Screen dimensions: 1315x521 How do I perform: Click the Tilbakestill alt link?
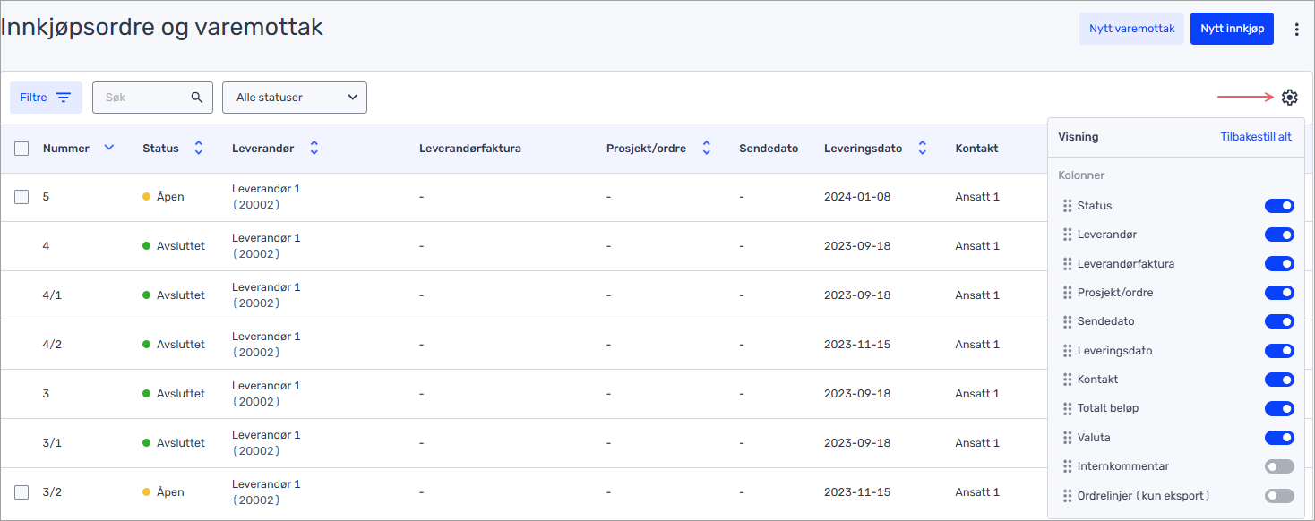[x=1256, y=137]
